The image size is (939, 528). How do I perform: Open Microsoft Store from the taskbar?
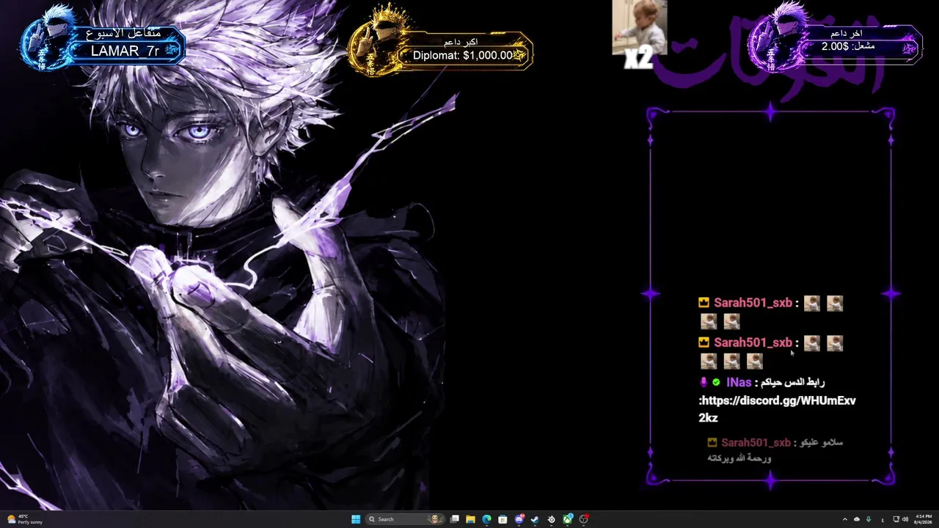coord(503,519)
